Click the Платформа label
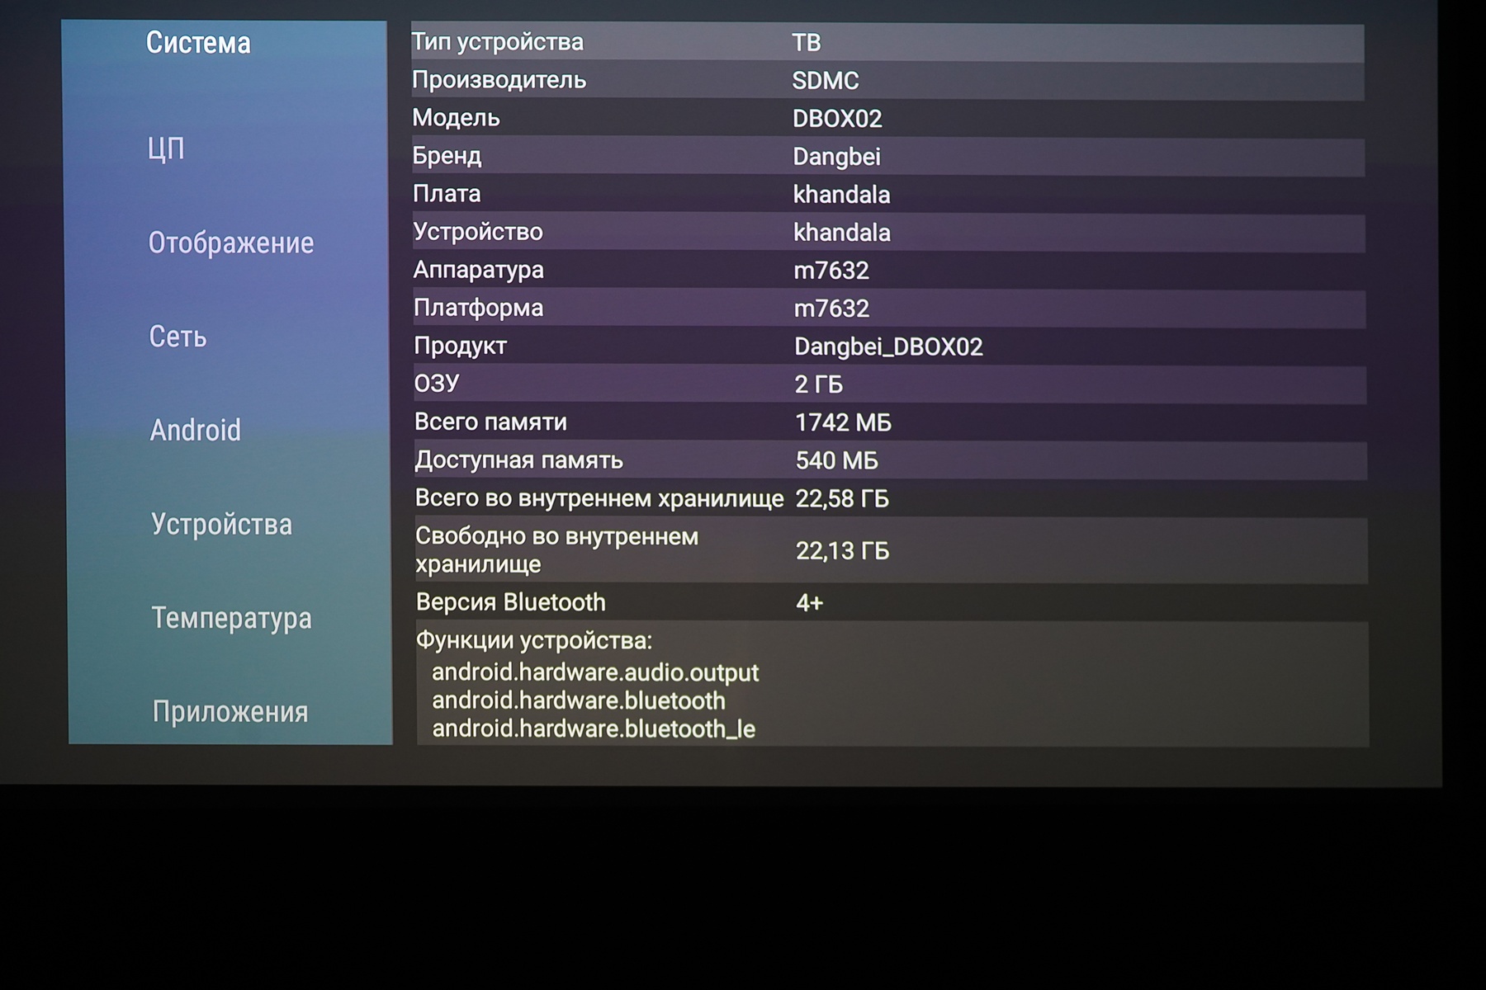Viewport: 1486px width, 990px height. [x=479, y=308]
